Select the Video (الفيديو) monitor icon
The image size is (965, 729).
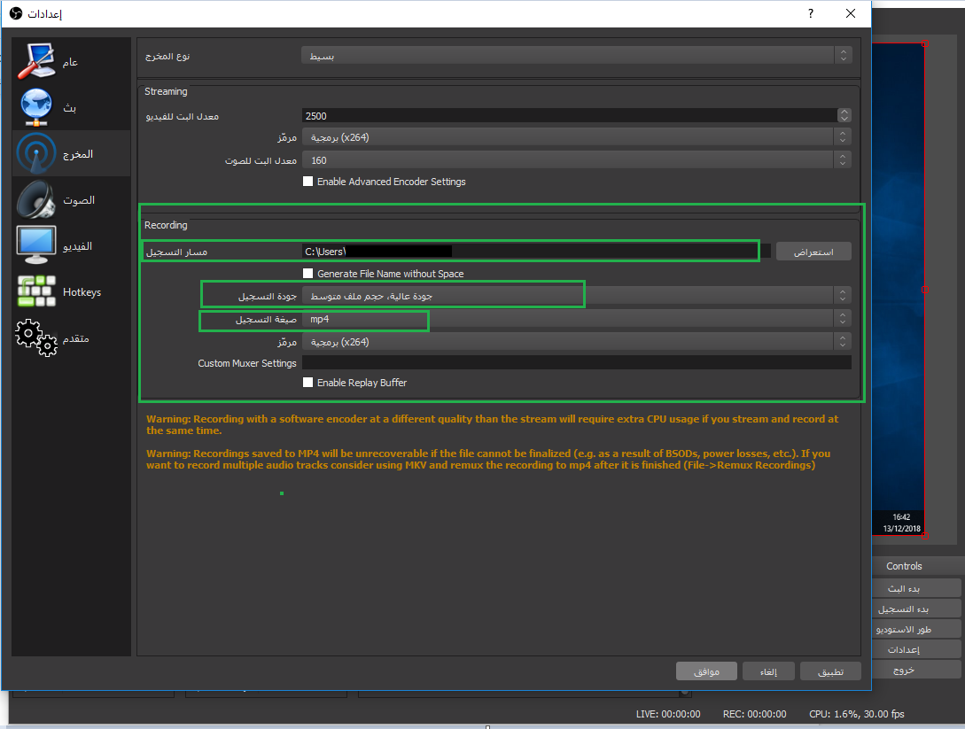pyautogui.click(x=37, y=245)
